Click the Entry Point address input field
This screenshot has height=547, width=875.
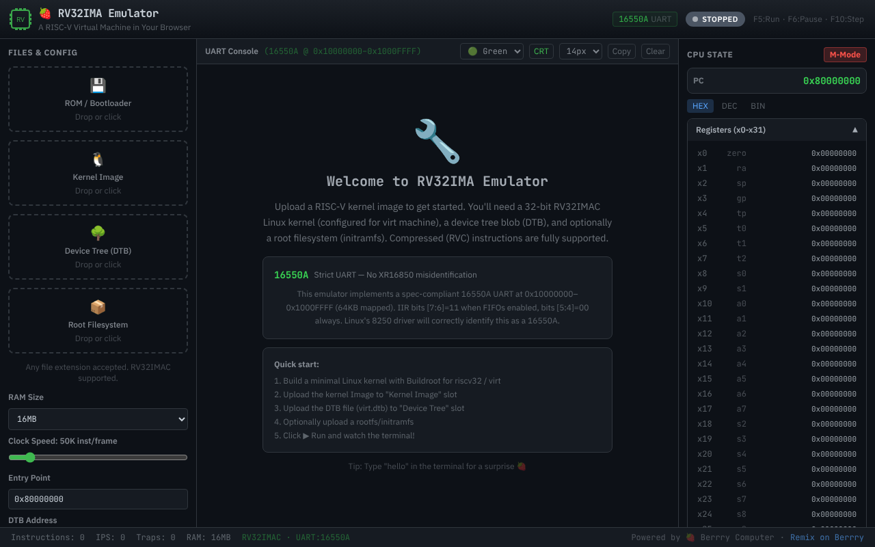(98, 499)
